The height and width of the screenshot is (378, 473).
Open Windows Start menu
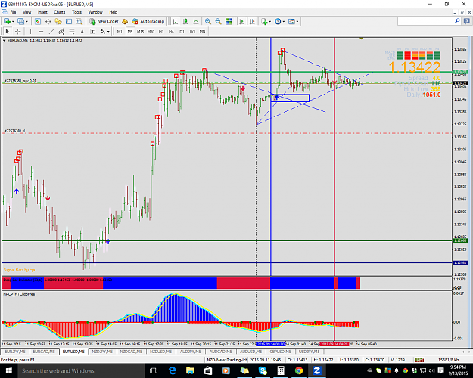[8, 370]
